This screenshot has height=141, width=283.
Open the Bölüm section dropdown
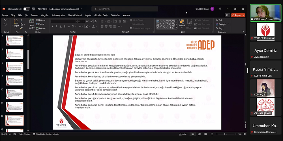[x=41, y=28]
